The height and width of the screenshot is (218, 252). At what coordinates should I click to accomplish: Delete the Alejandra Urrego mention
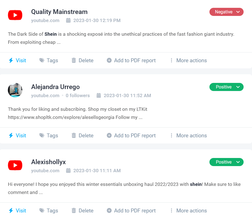(x=82, y=136)
